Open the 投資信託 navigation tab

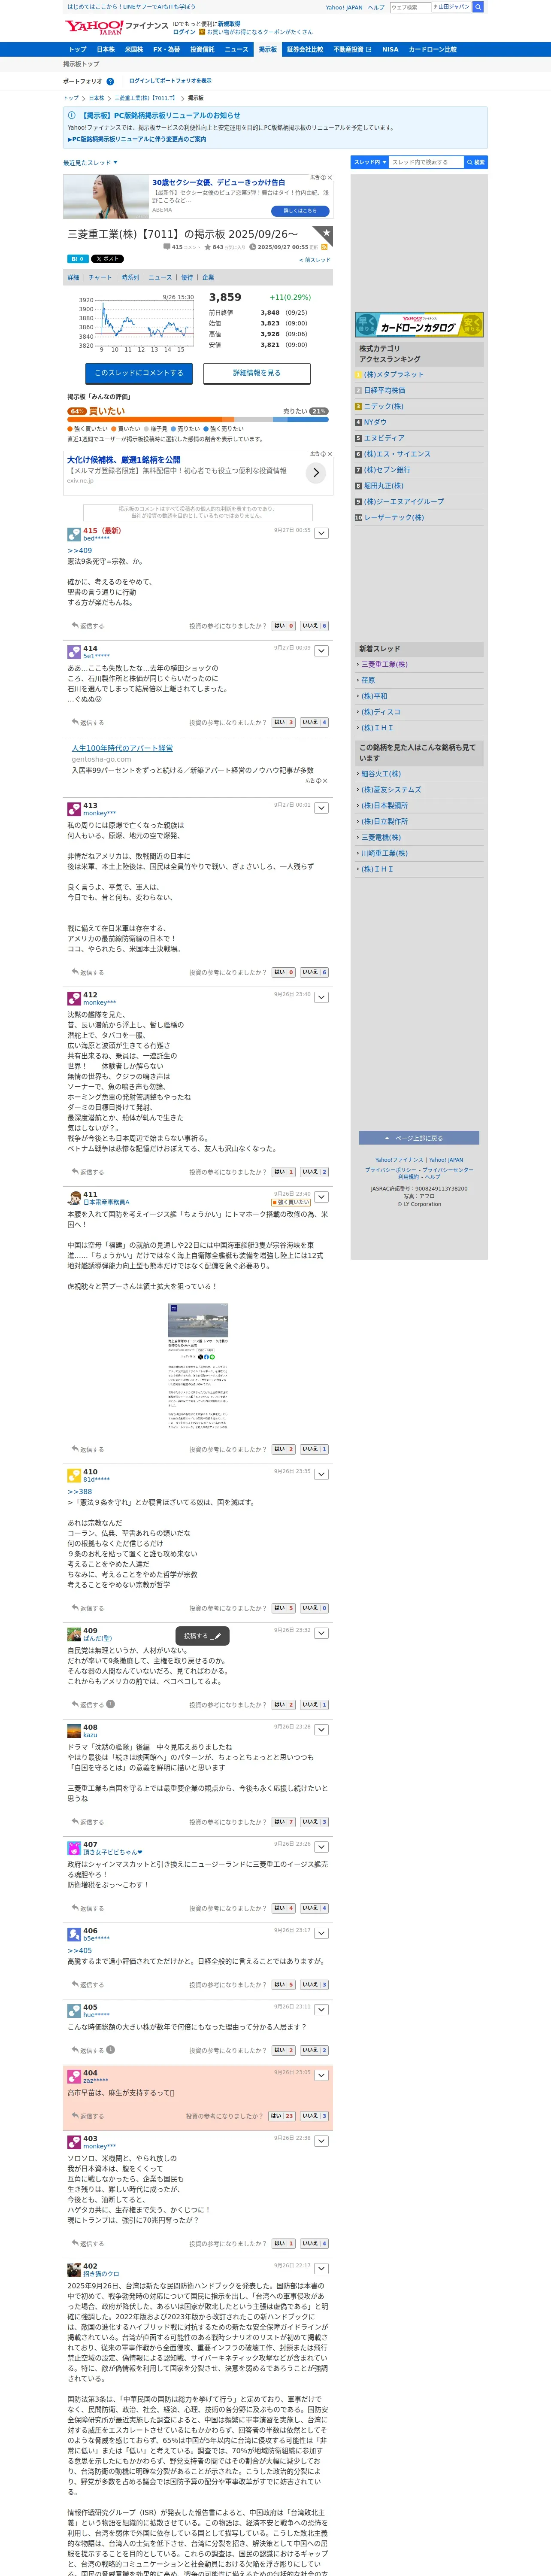coord(202,49)
